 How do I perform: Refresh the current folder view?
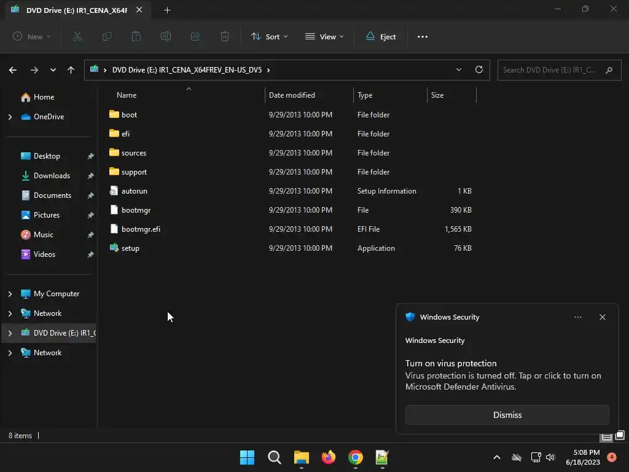[479, 70]
